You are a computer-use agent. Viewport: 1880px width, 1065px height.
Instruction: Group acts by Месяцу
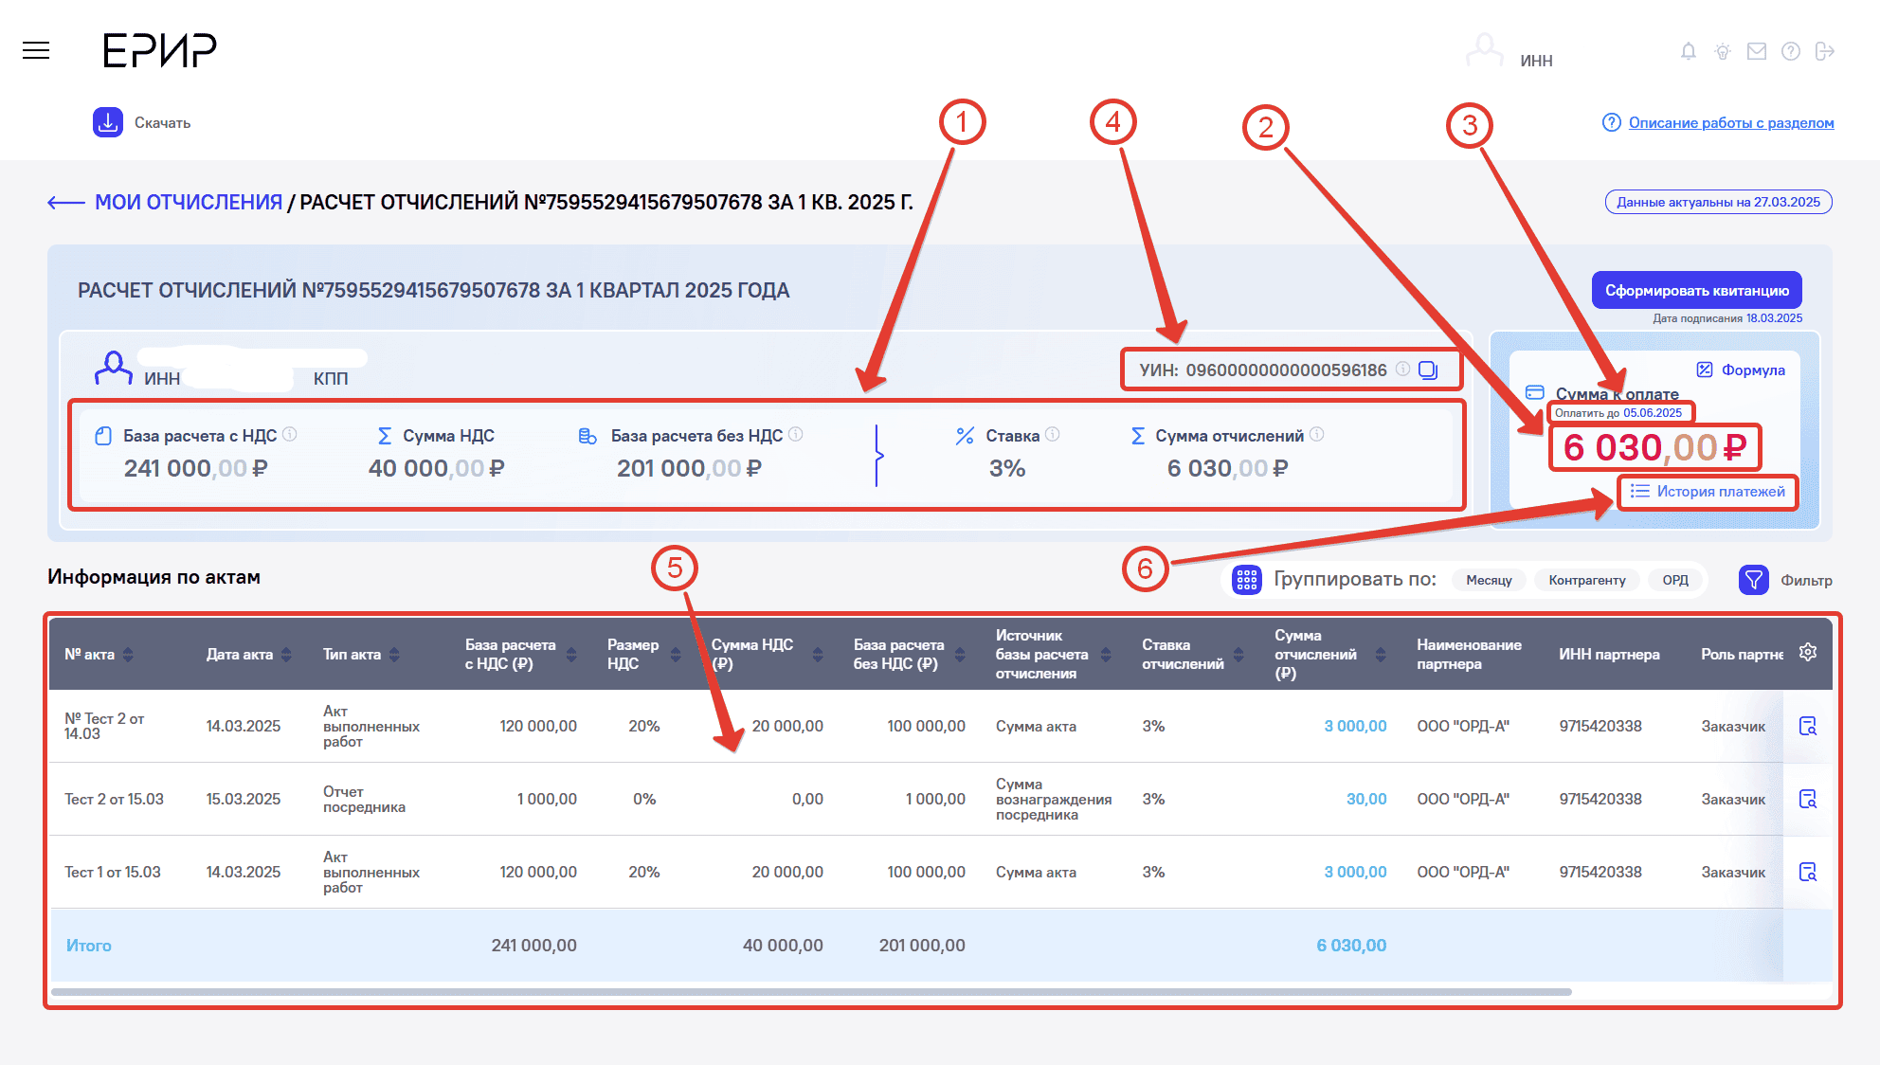[1488, 580]
